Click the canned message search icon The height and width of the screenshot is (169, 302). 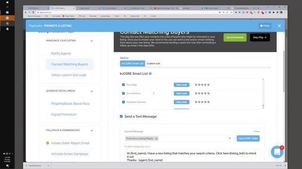coord(230,138)
